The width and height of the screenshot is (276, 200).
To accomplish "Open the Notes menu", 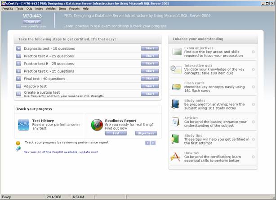I will (39, 9).
